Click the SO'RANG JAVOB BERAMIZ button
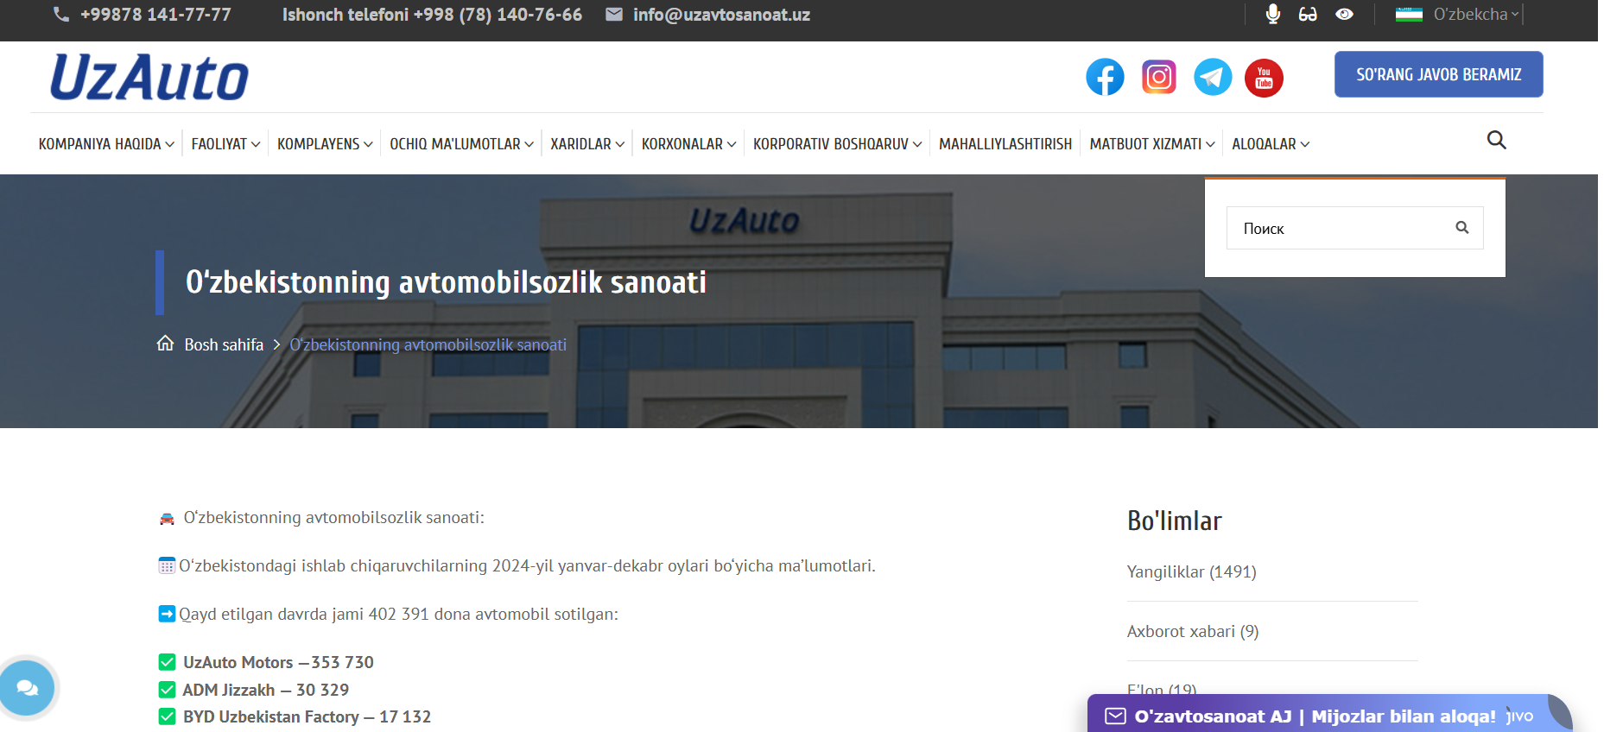Viewport: 1604px width, 732px height. (x=1438, y=74)
